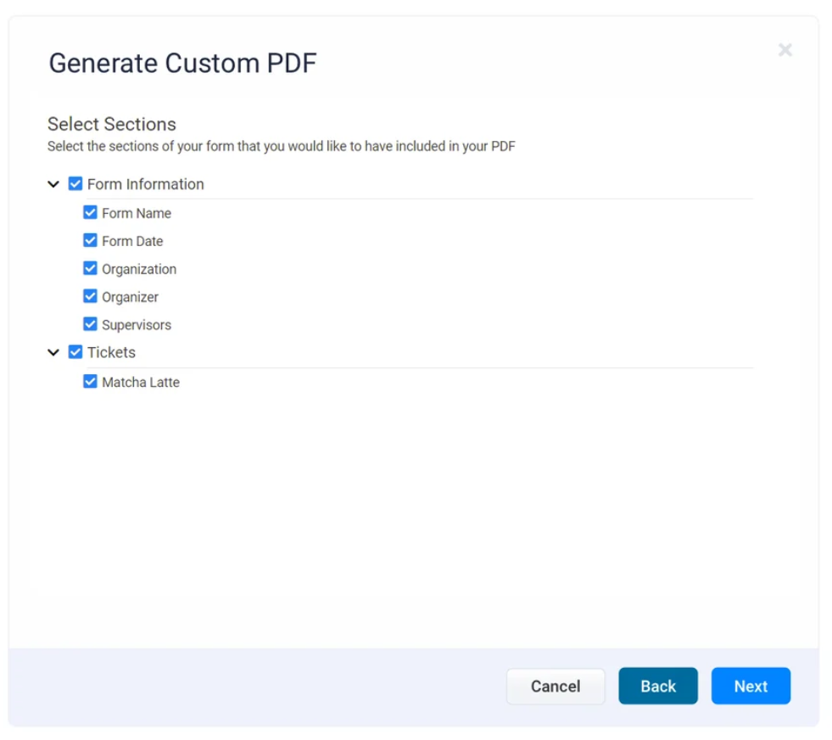The height and width of the screenshot is (740, 832).
Task: Untick the Organizer checkbox
Action: tap(90, 297)
